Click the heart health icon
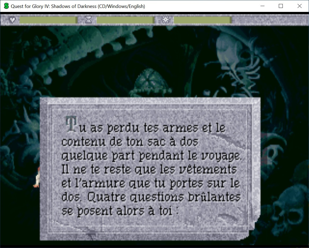Viewport: 309px width, 248px height. pyautogui.click(x=12, y=20)
